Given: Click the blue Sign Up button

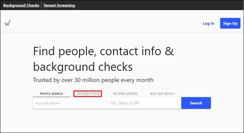Looking at the screenshot, I should pyautogui.click(x=230, y=23).
